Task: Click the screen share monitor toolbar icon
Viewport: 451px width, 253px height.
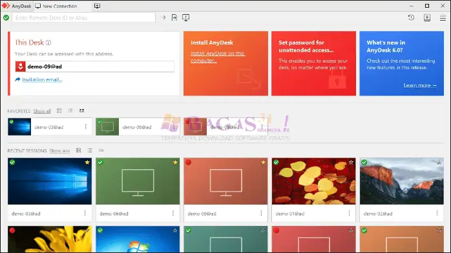Action: pos(186,17)
